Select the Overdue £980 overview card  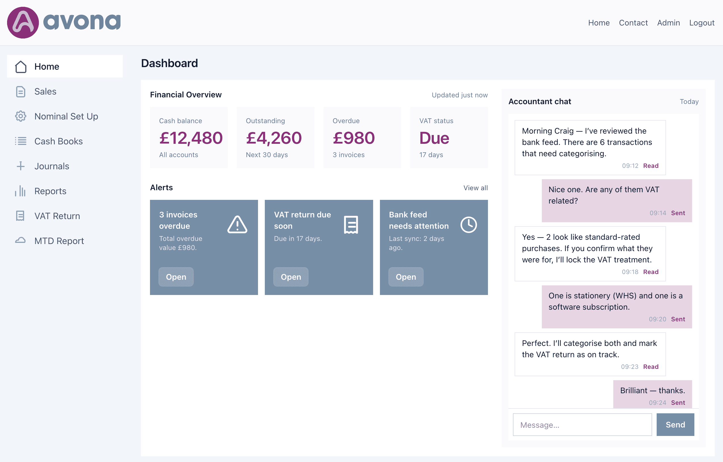(362, 137)
